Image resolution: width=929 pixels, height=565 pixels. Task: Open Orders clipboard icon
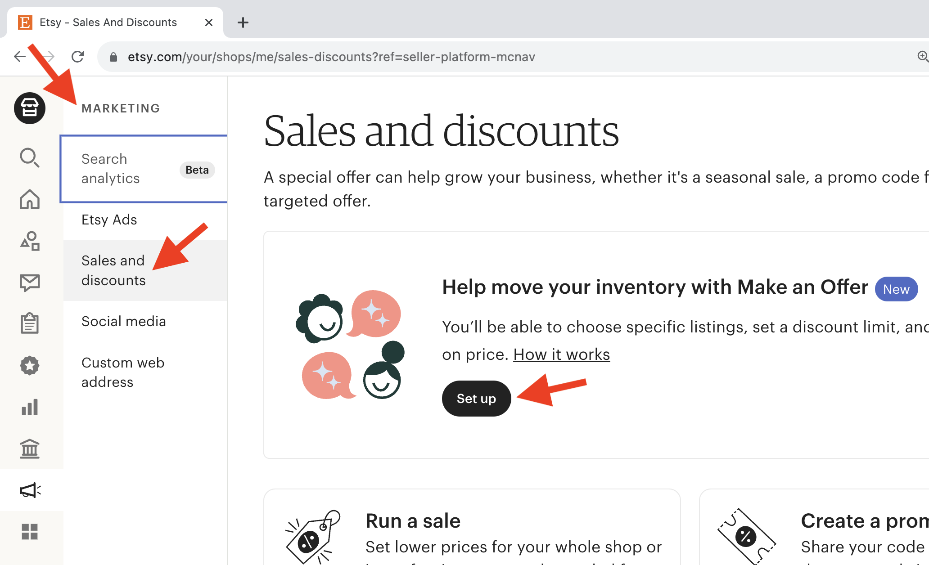30,323
